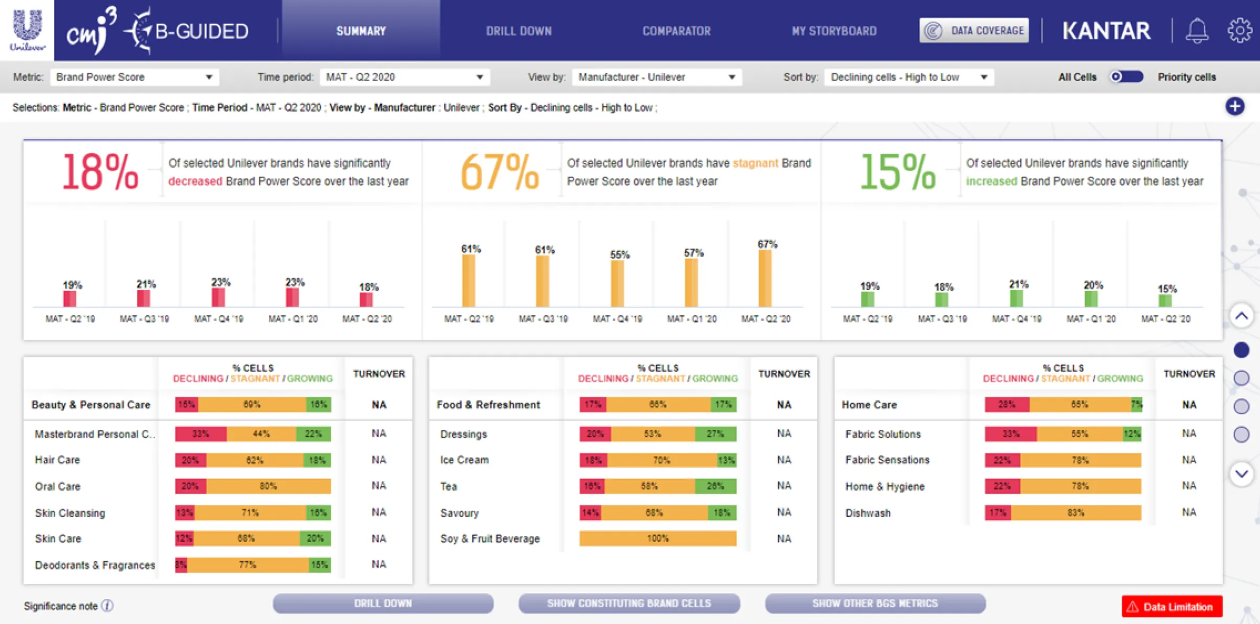1260x624 pixels.
Task: Select the Fabric Sensations row
Action: [1028, 460]
